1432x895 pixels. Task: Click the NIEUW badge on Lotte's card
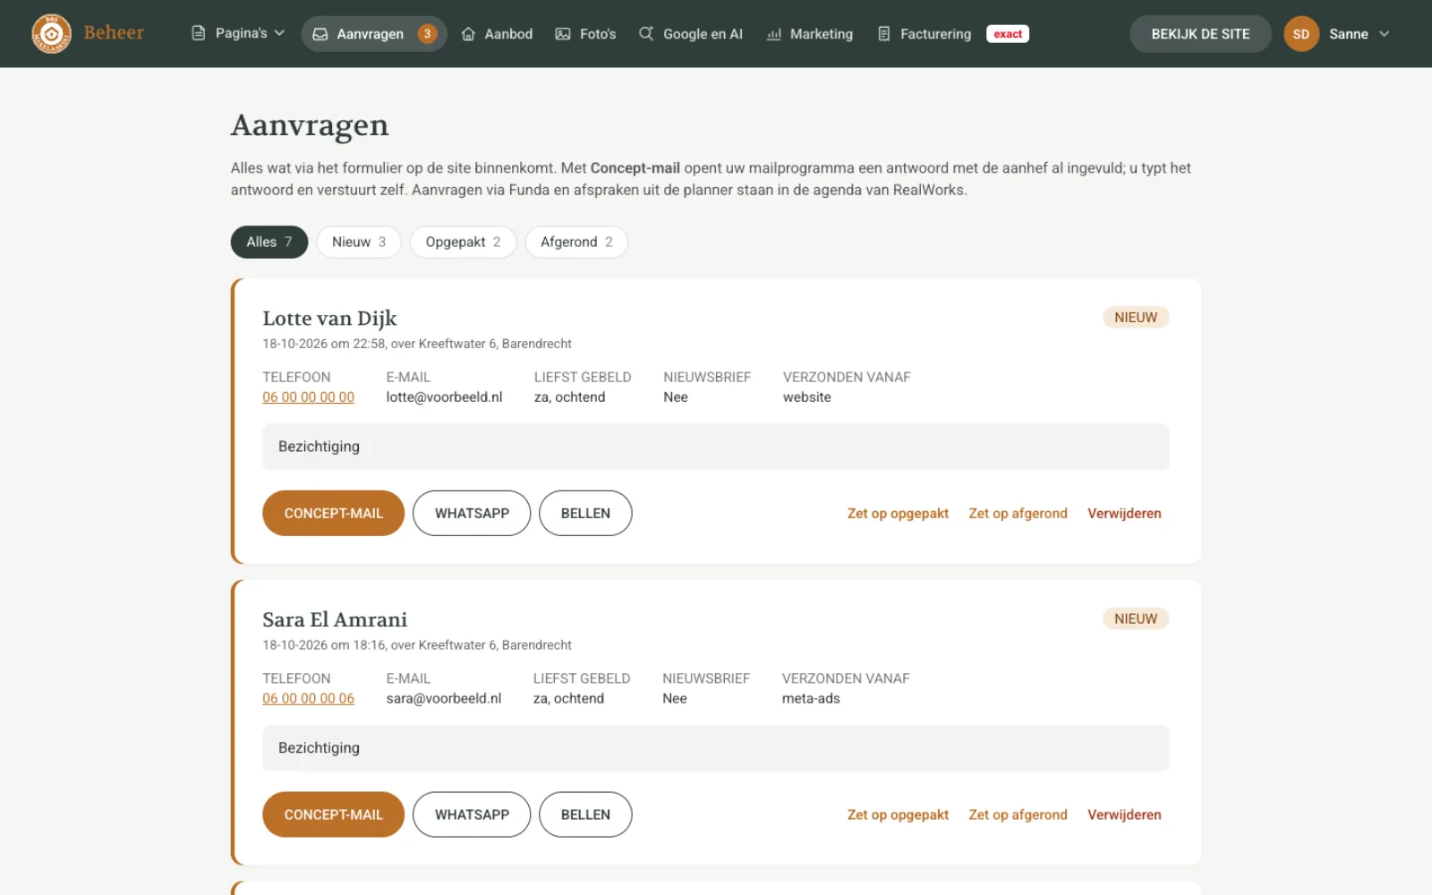click(x=1136, y=318)
